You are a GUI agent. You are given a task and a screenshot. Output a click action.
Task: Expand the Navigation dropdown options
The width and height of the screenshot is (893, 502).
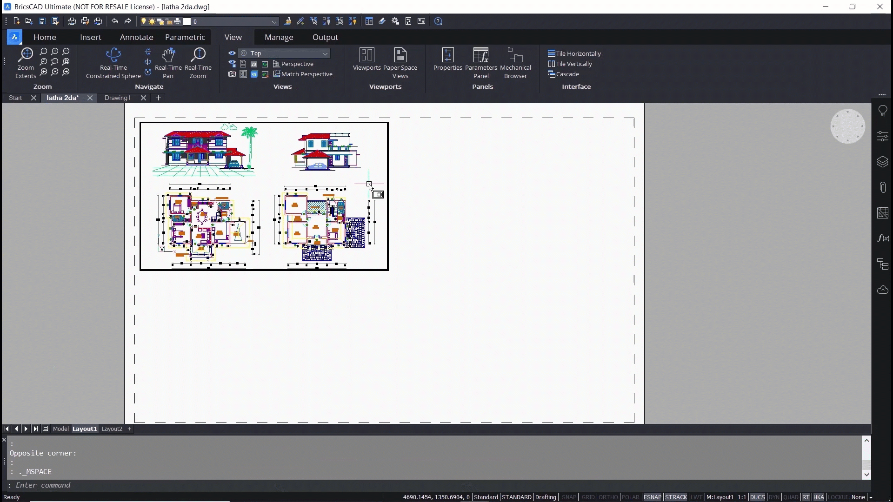pyautogui.click(x=149, y=87)
